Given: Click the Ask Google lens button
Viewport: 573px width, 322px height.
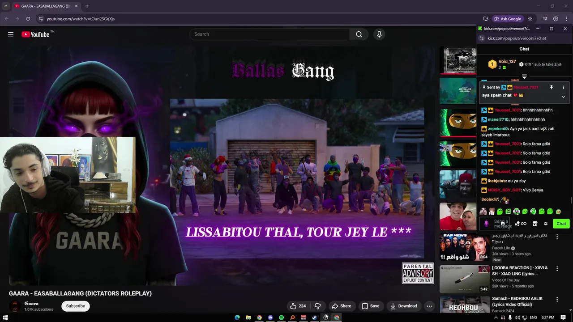Looking at the screenshot, I should 508,19.
